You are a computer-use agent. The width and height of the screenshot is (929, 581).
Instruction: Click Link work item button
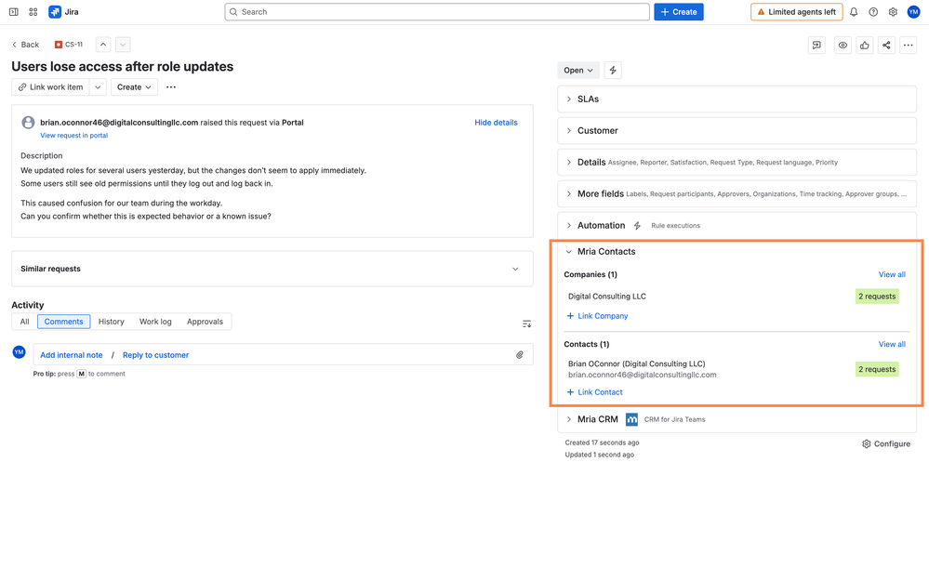click(x=50, y=87)
